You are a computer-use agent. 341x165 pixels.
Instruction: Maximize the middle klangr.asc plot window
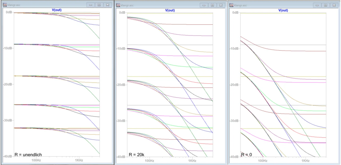point(212,5)
